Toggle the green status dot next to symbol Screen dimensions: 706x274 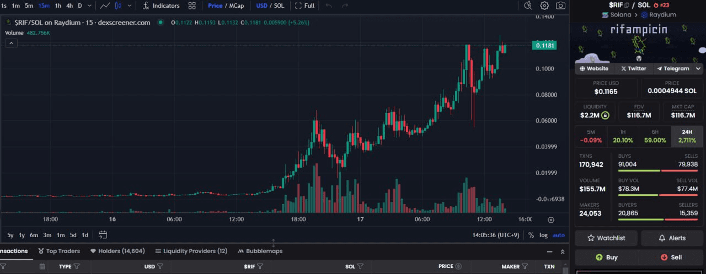[x=161, y=23]
